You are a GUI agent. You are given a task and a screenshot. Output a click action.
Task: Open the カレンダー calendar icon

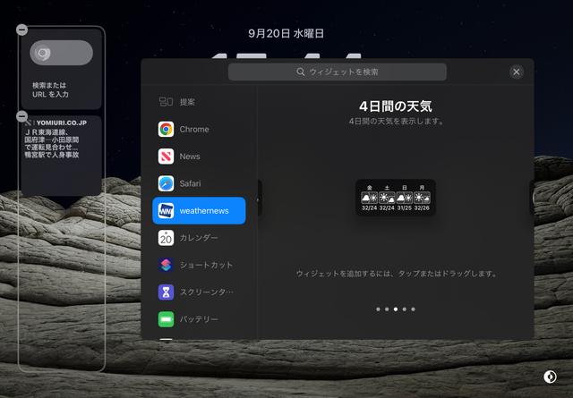tap(166, 238)
